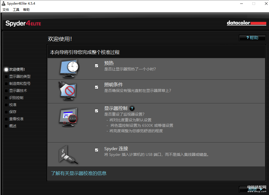The image size is (269, 195).
Task: Click the display controls monitor icon
Action: pos(68,117)
